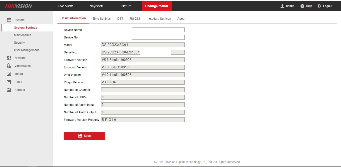The image size is (341, 167).
Task: Click the Help info icon
Action: click(302, 6)
